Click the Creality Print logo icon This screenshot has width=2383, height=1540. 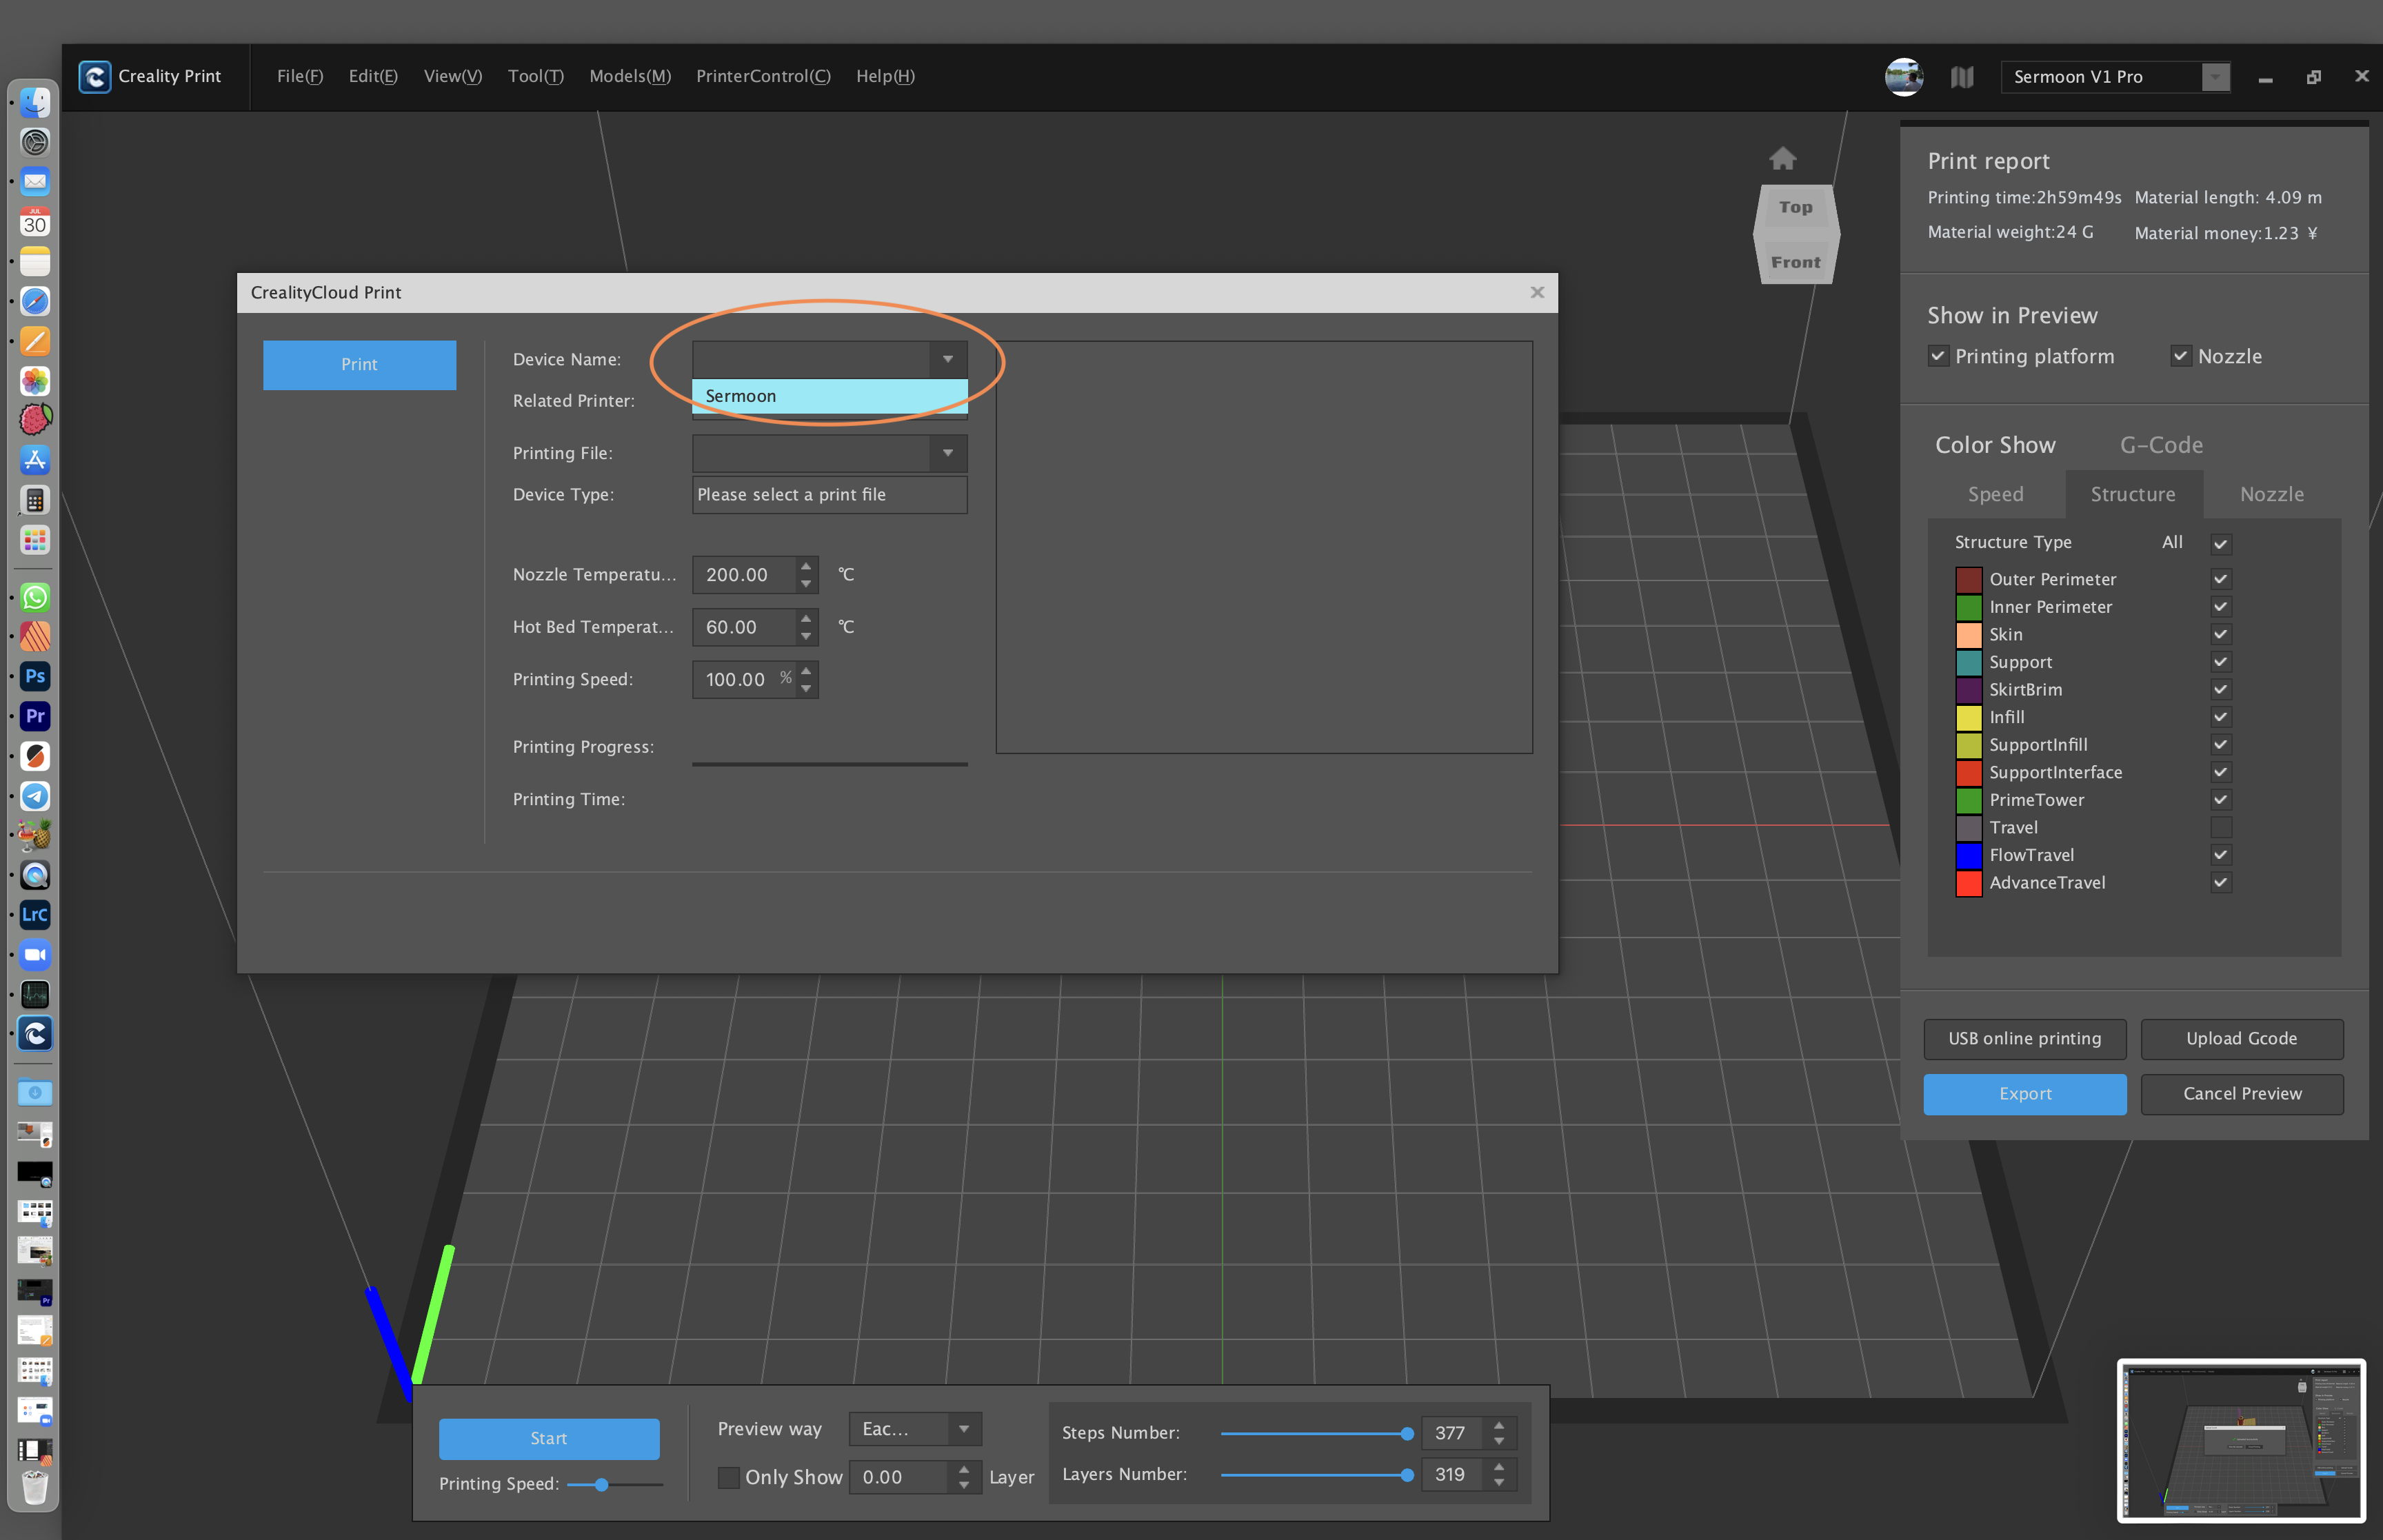[x=95, y=77]
